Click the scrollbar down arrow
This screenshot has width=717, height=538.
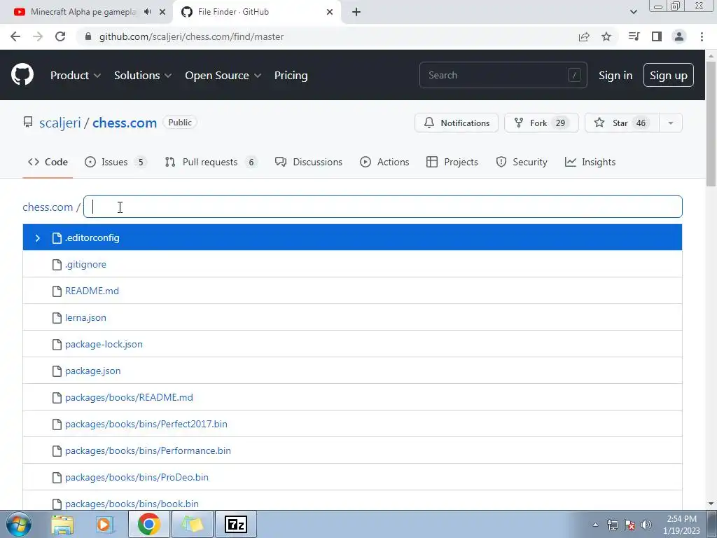click(711, 504)
